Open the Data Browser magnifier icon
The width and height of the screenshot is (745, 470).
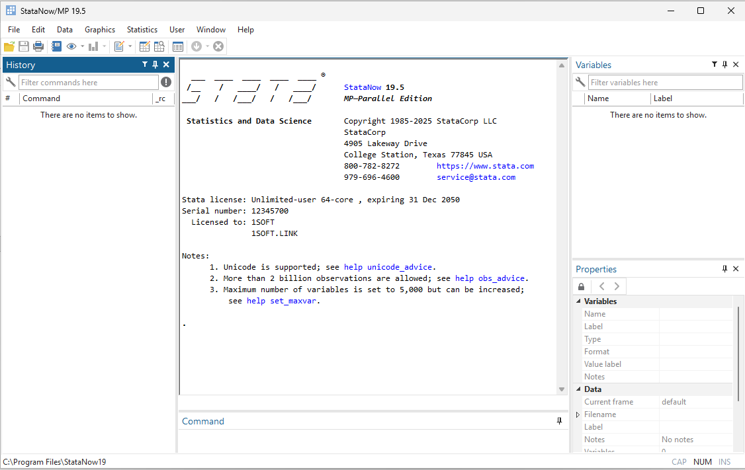(159, 46)
